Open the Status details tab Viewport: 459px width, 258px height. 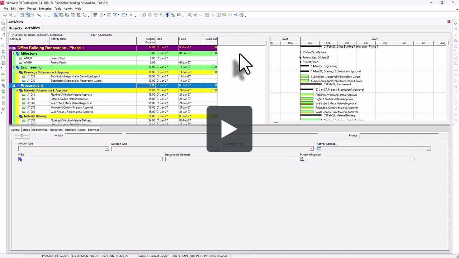click(x=26, y=130)
